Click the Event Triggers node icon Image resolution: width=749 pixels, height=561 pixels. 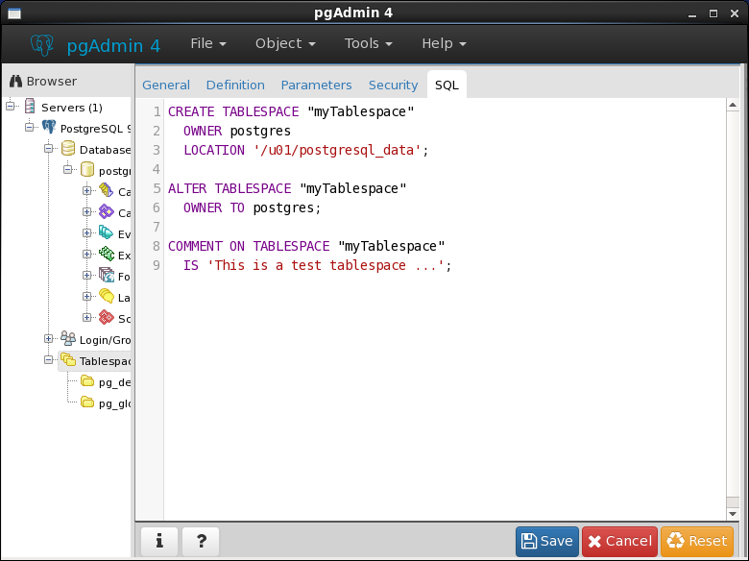106,233
